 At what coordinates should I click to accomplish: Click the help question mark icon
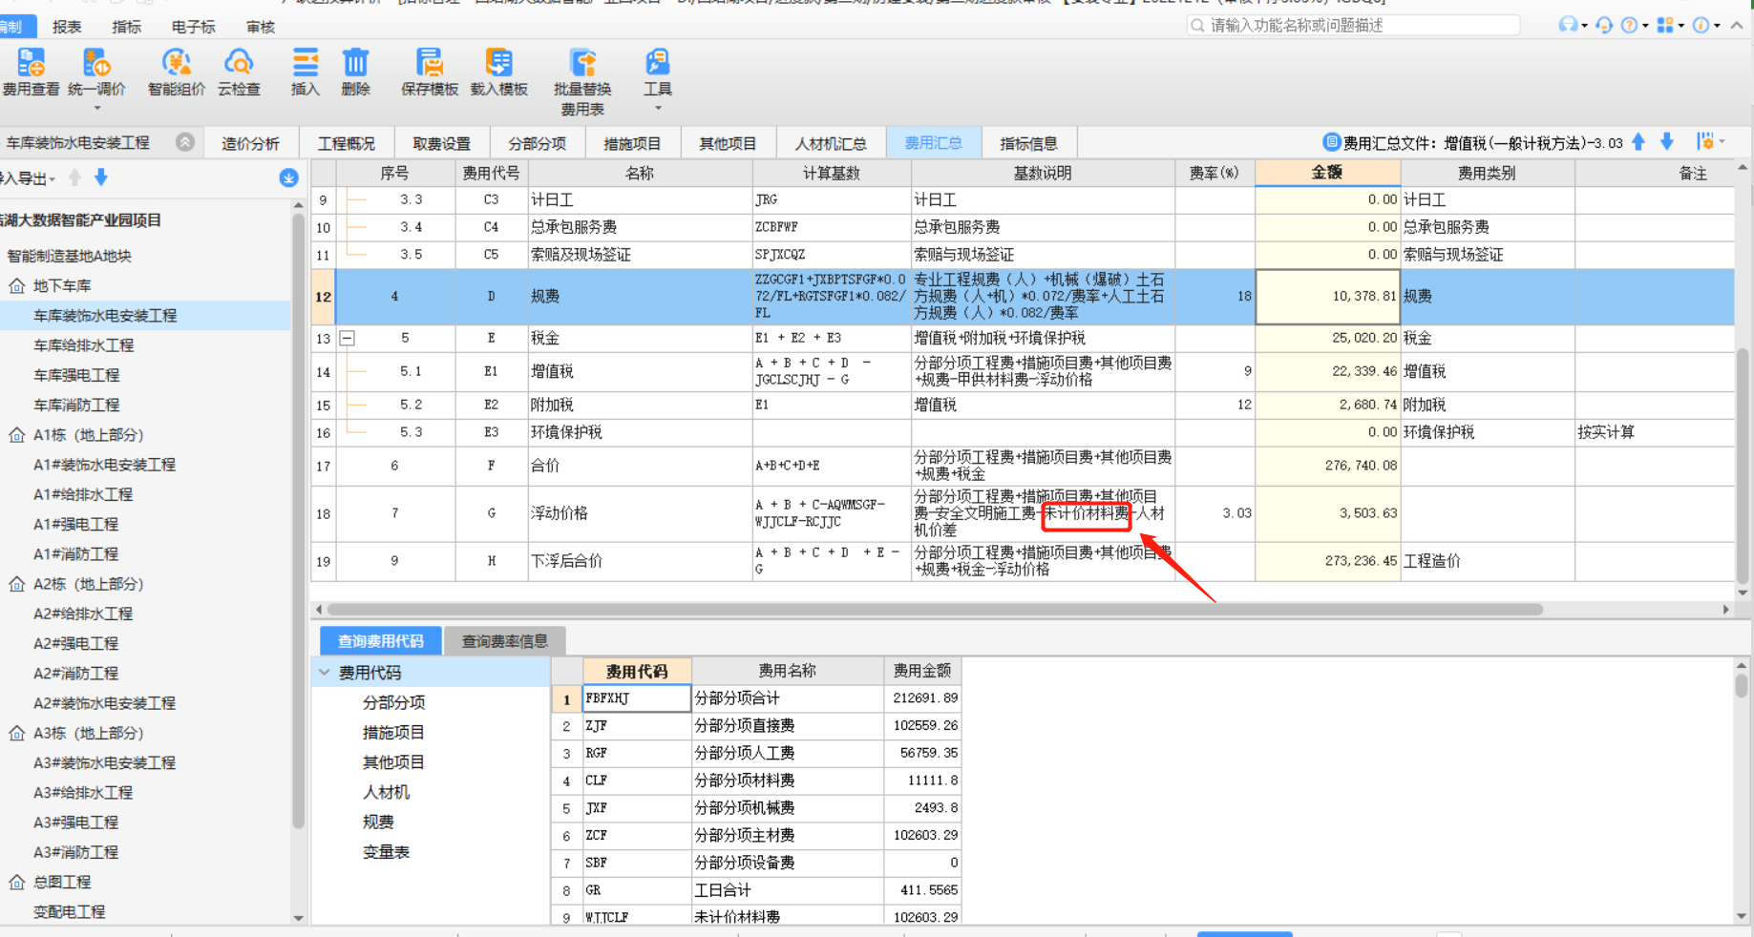[x=1630, y=25]
